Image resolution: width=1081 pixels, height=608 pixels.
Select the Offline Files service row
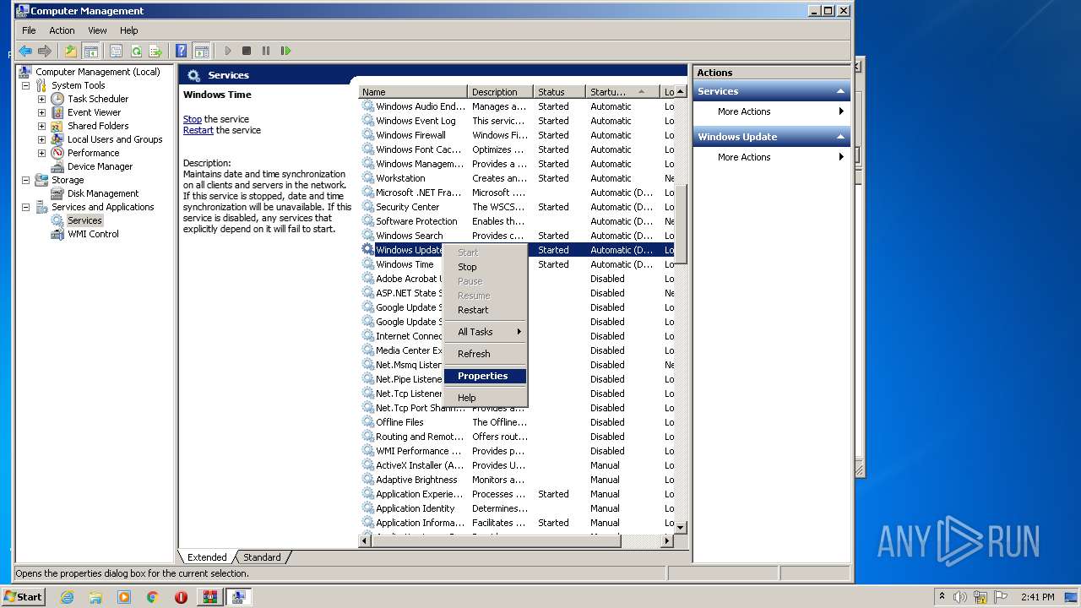tap(517, 422)
